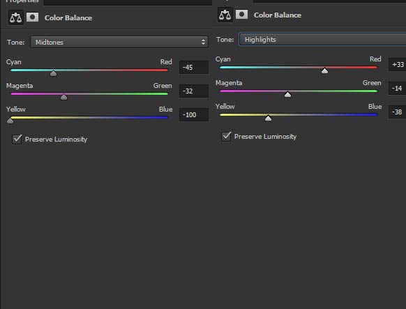Click the Magenta-Green value field showing -14
This screenshot has height=309, width=406.
[x=397, y=89]
